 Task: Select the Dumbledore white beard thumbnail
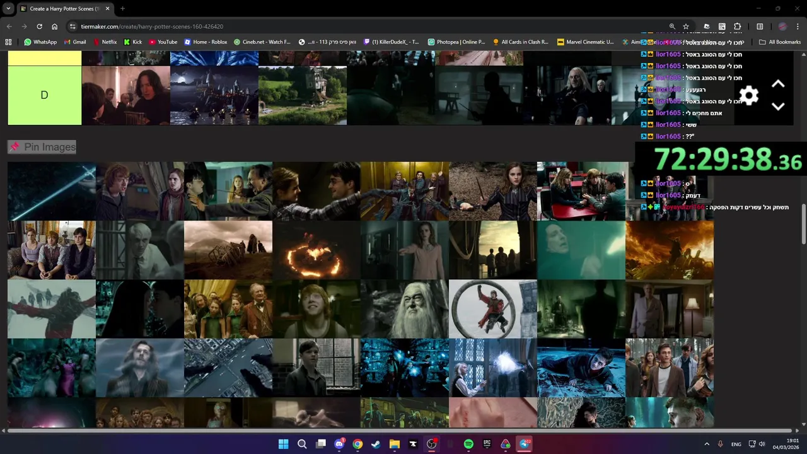(405, 309)
